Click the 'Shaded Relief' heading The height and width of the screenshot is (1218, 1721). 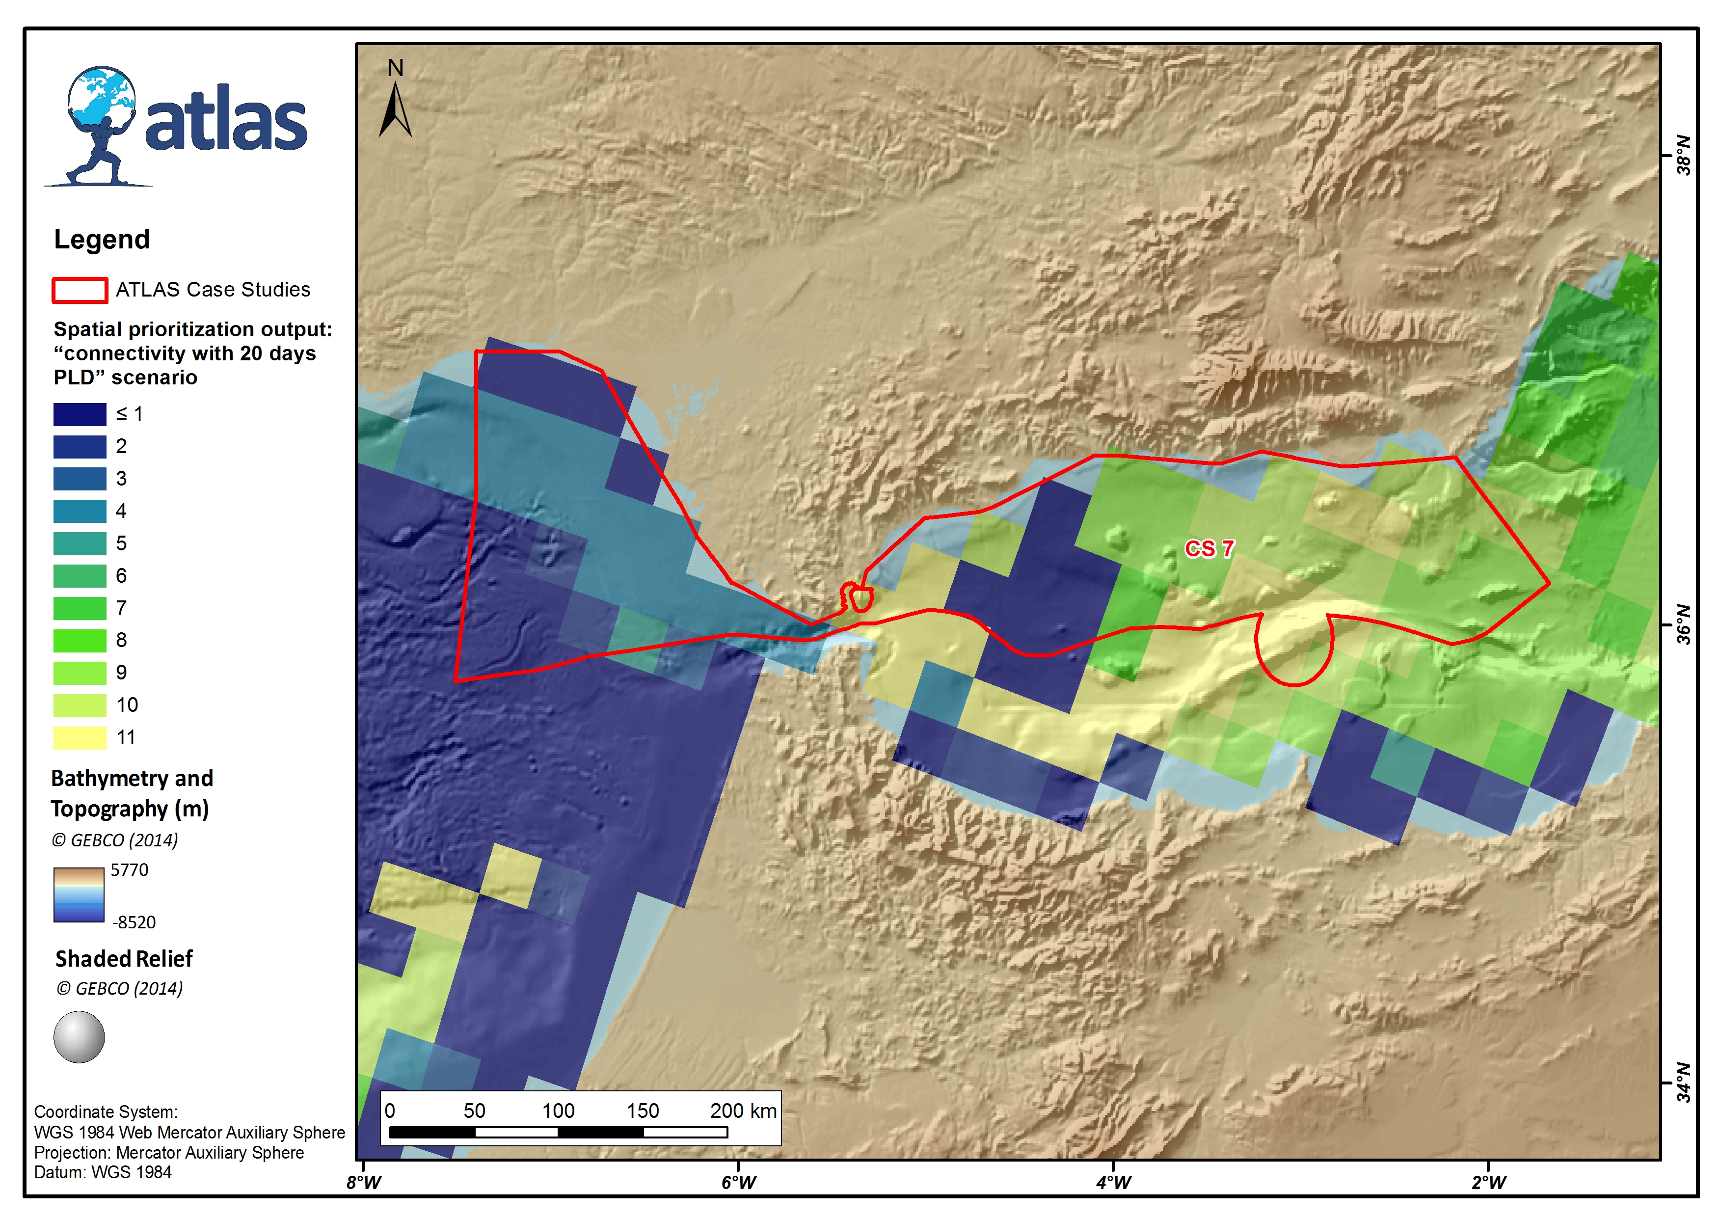coord(124,959)
